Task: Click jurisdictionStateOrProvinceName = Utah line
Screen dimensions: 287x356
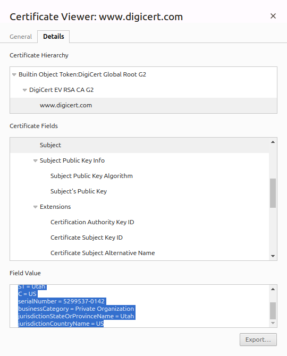Action: (76, 316)
